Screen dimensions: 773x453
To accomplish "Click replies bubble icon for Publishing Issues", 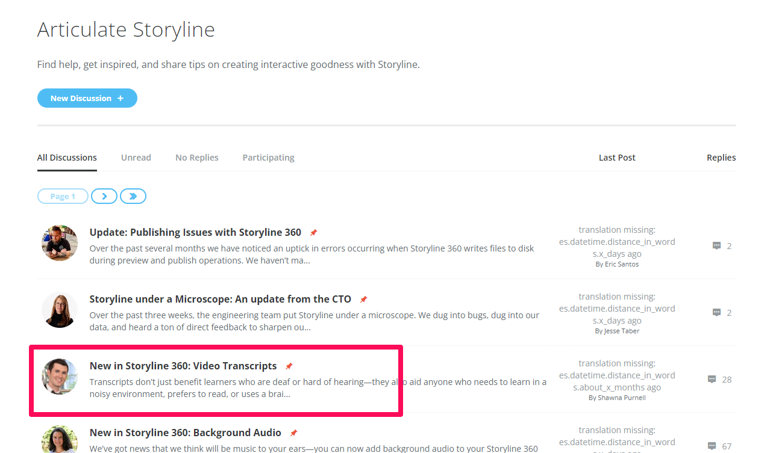I will coord(717,245).
